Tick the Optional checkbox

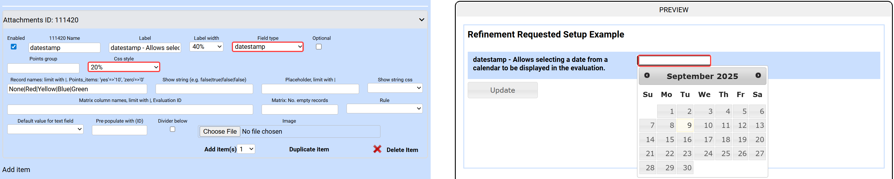point(319,47)
